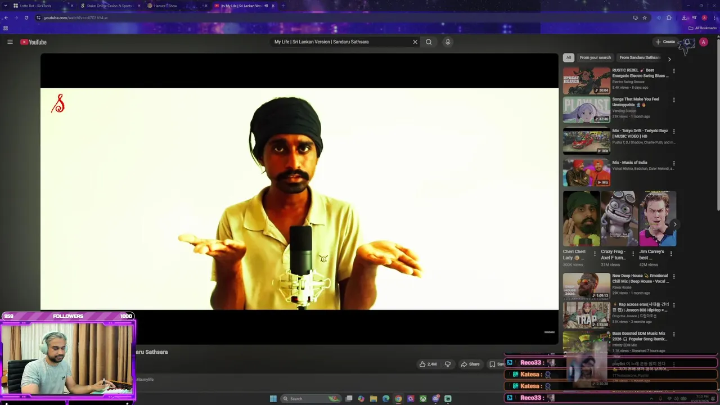The height and width of the screenshot is (405, 720).
Task: Open Microsoft Edge from taskbar
Action: point(386,399)
